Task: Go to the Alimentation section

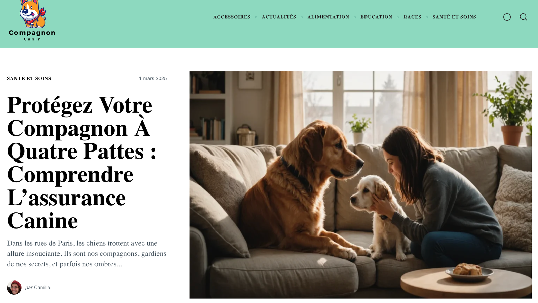Action: pyautogui.click(x=328, y=17)
